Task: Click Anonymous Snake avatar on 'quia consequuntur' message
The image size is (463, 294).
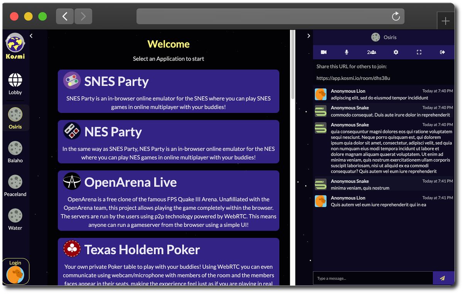Action: (x=321, y=128)
